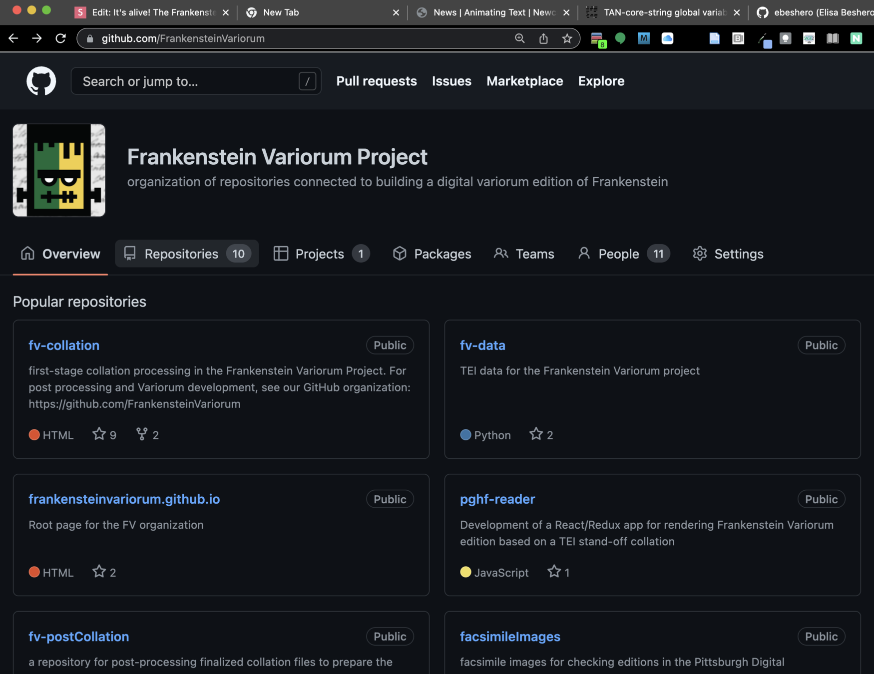Screen dimensions: 874x674
Task: Click the forks icon for fv-collation
Action: (142, 434)
